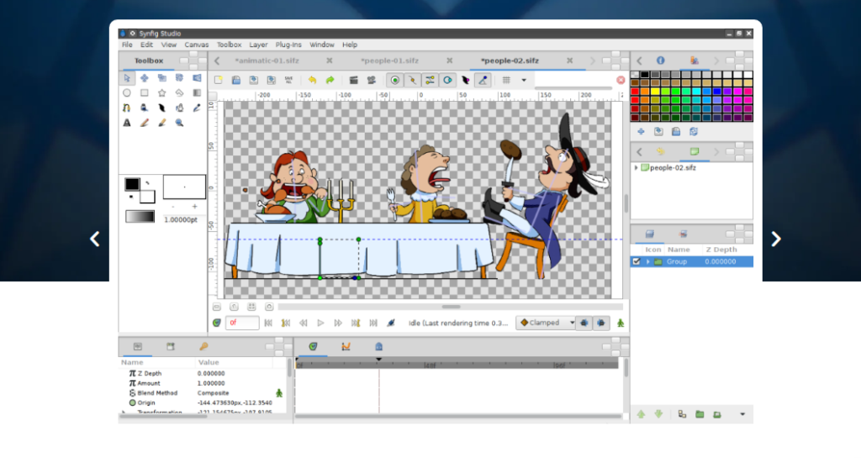Seek to the last frame
861x458 pixels.
point(373,323)
